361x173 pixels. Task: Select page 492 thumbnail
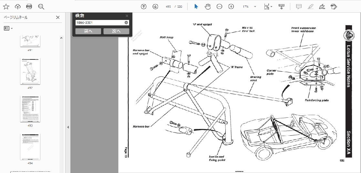pos(30,71)
